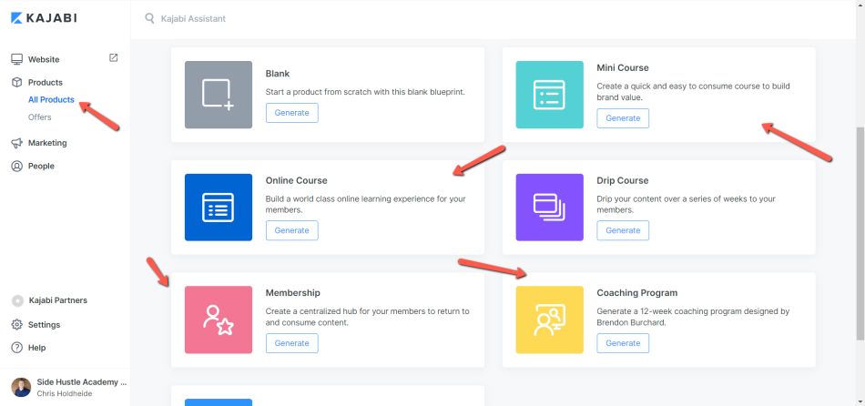Click the Blank blueprint gray icon
The image size is (865, 406).
tap(219, 95)
